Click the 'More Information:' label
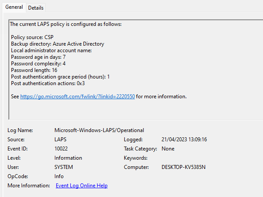 29,186
